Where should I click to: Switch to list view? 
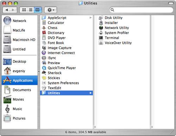coord(31,10)
